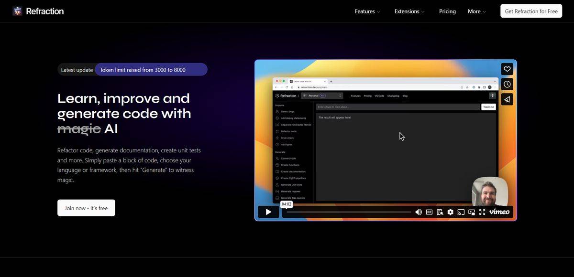
Task: Cast video with the Chromecast icon
Action: (461, 212)
